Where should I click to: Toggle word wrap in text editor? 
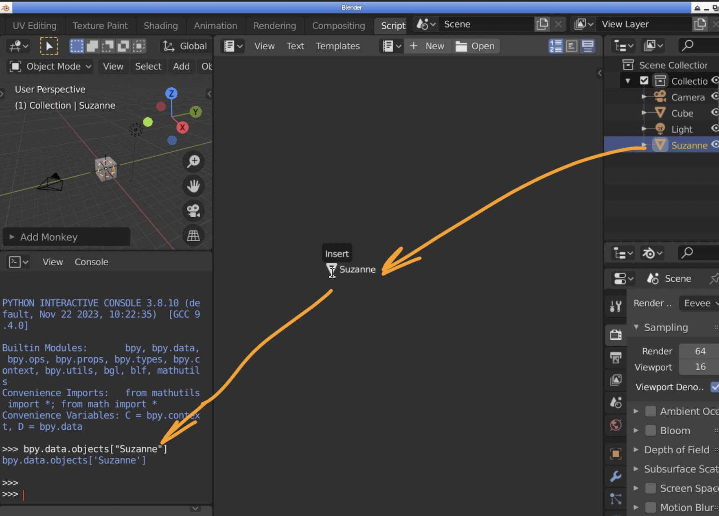coord(572,46)
